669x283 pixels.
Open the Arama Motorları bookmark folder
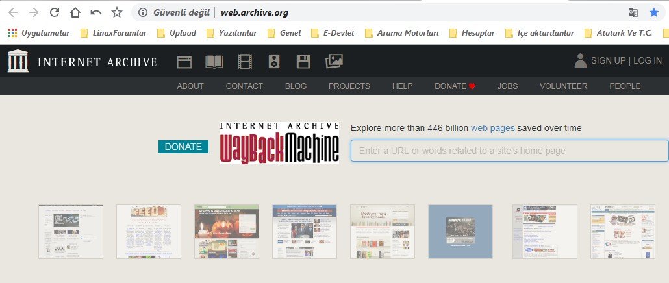point(402,33)
